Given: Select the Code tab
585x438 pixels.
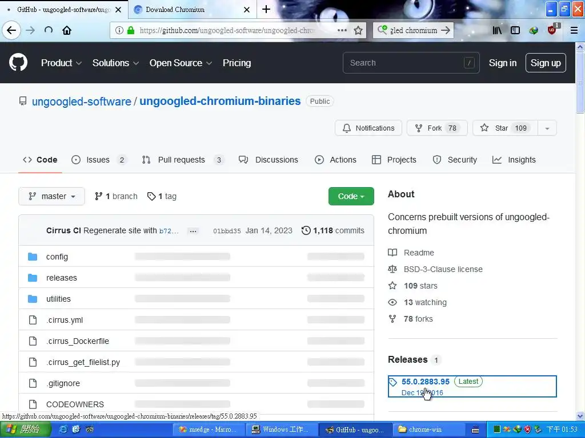Looking at the screenshot, I should tap(40, 160).
